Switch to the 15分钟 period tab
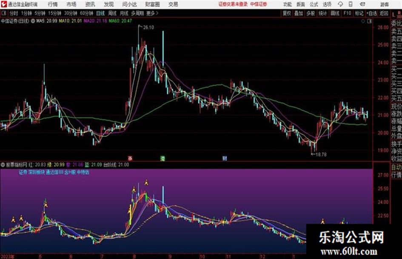This screenshot has width=402, height=259. pyautogui.click(x=54, y=13)
